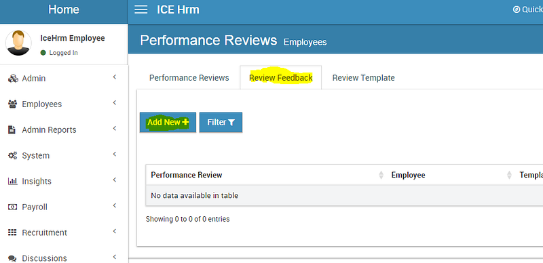Go to the Home link
This screenshot has height=263, width=543.
[x=64, y=9]
